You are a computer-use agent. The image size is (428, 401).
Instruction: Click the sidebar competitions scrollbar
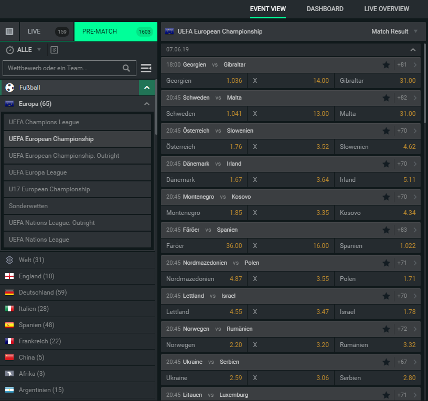[x=156, y=107]
